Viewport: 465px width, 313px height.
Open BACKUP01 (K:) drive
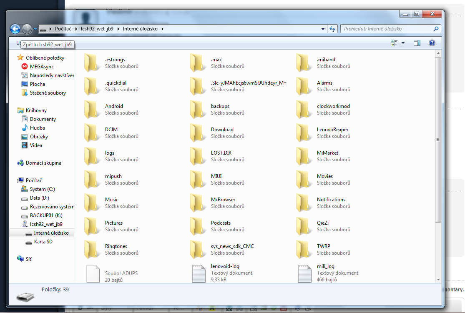46,215
